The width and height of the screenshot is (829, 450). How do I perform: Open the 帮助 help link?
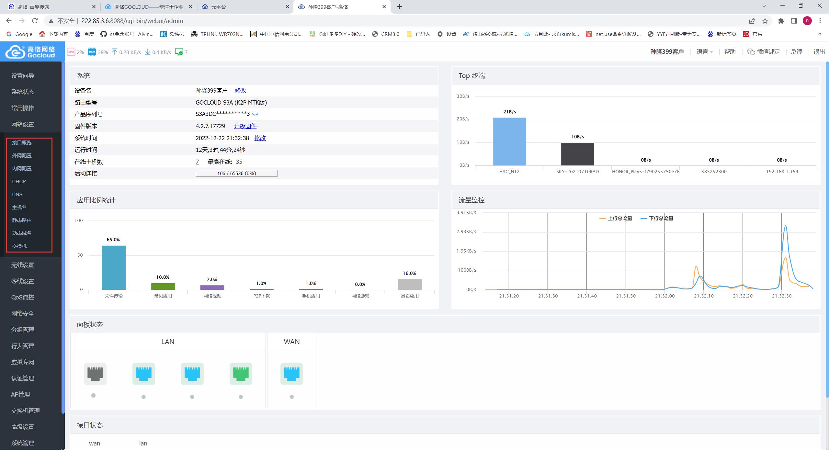point(730,52)
